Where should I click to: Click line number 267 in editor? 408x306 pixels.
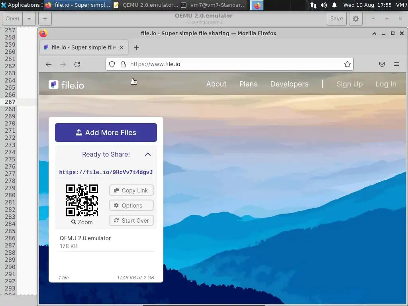pyautogui.click(x=10, y=102)
